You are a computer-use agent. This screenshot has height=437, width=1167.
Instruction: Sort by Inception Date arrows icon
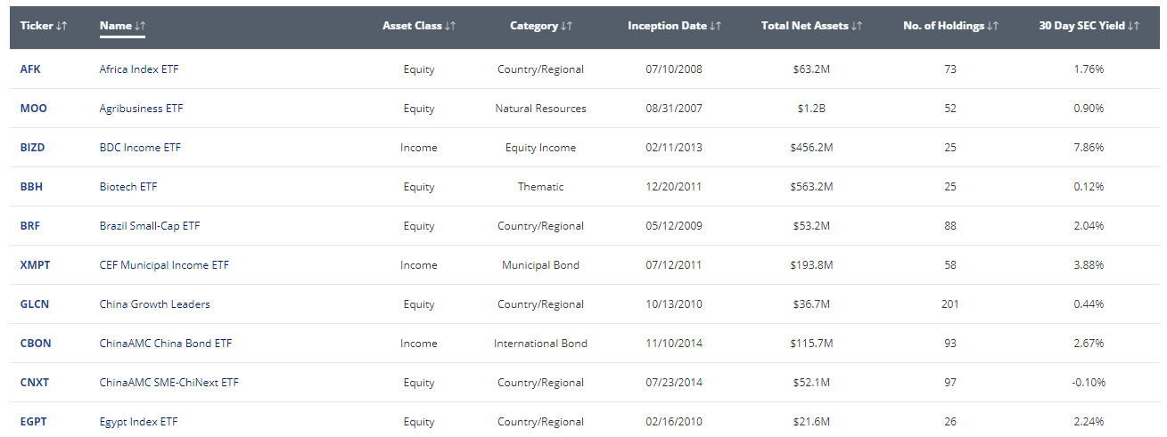716,27
